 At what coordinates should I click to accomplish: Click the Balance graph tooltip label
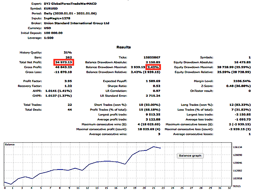coord(190,156)
